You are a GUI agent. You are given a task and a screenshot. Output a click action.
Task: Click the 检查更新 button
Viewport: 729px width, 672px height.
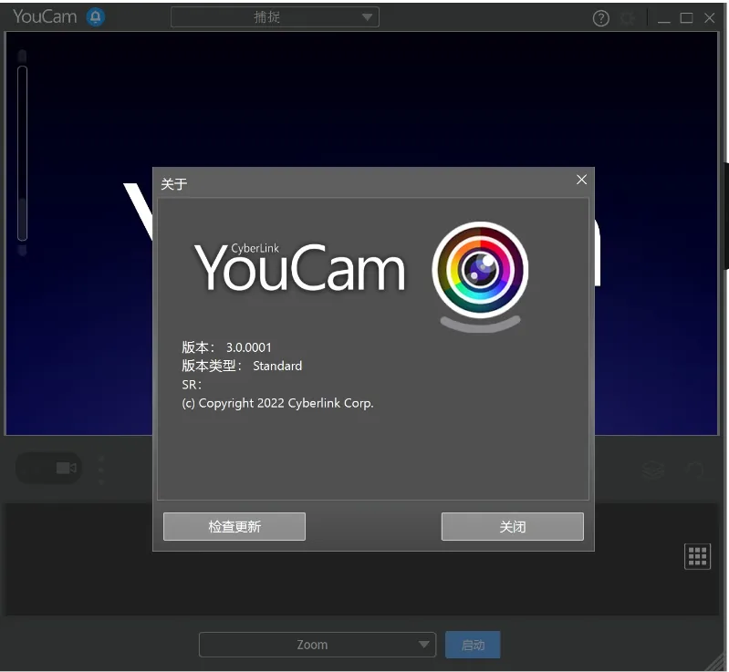[x=234, y=526]
